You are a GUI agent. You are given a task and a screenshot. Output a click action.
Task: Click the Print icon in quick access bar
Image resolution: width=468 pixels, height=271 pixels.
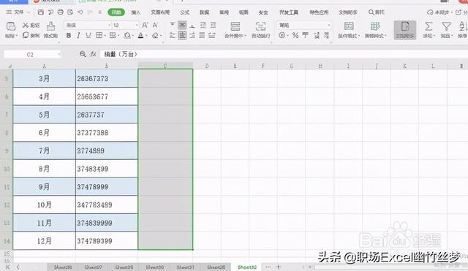[x=60, y=12]
